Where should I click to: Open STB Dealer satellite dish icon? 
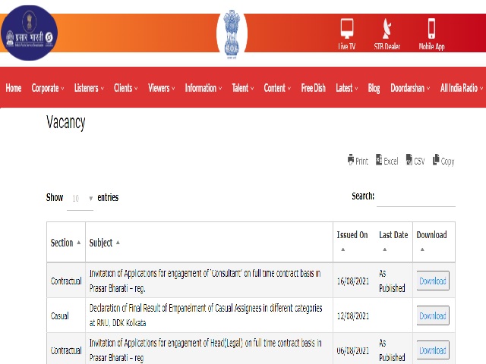pyautogui.click(x=387, y=28)
